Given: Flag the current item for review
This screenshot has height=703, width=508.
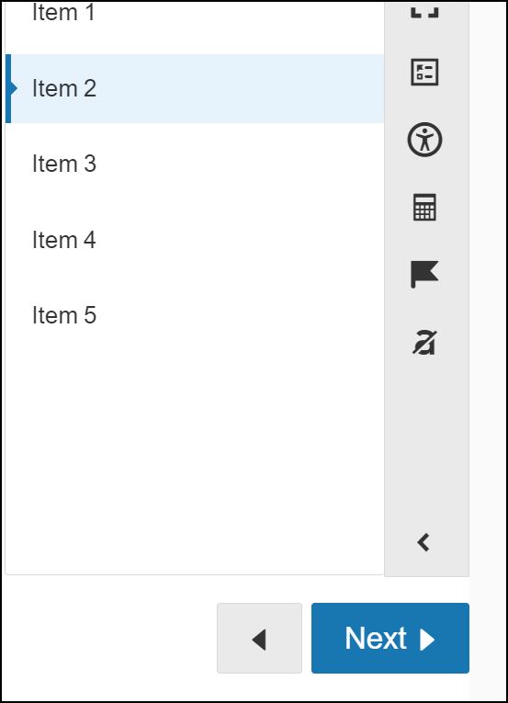Looking at the screenshot, I should click(x=424, y=274).
